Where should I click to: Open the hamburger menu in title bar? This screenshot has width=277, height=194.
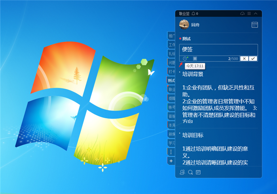coord(249,13)
